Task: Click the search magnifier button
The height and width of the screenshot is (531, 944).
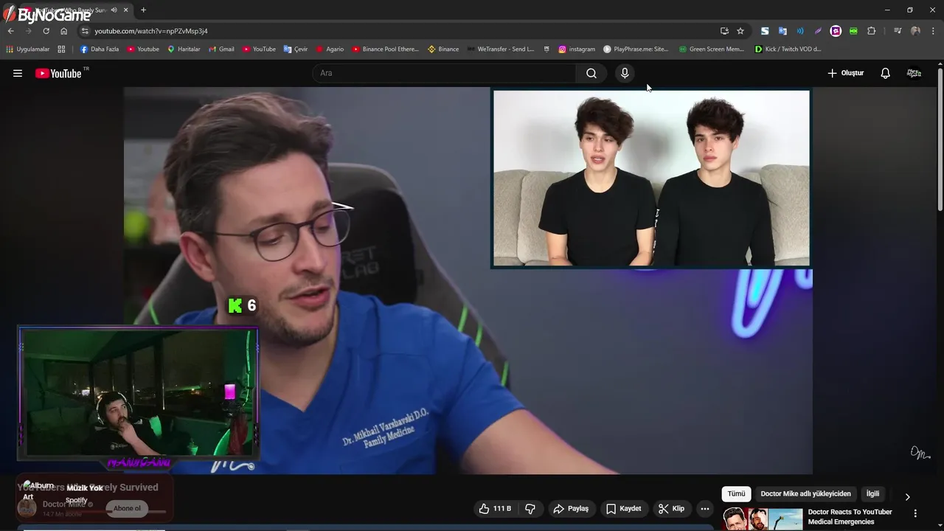Action: [591, 73]
